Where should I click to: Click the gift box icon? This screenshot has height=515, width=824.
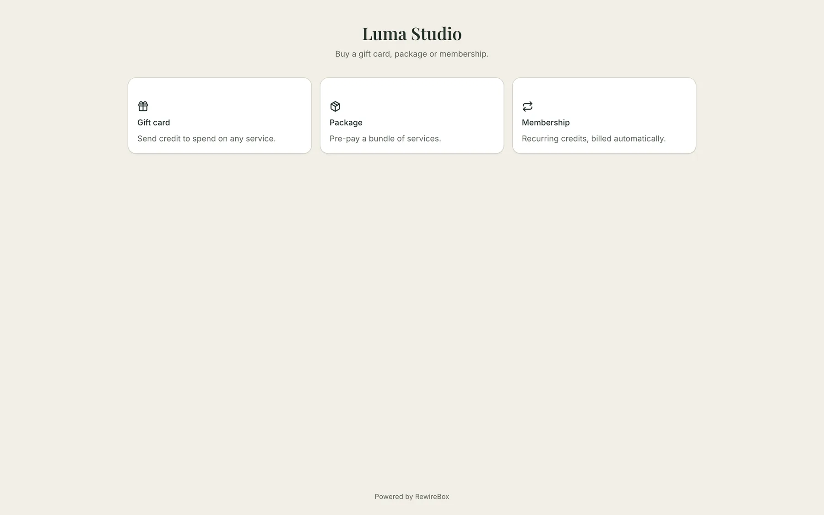click(143, 106)
